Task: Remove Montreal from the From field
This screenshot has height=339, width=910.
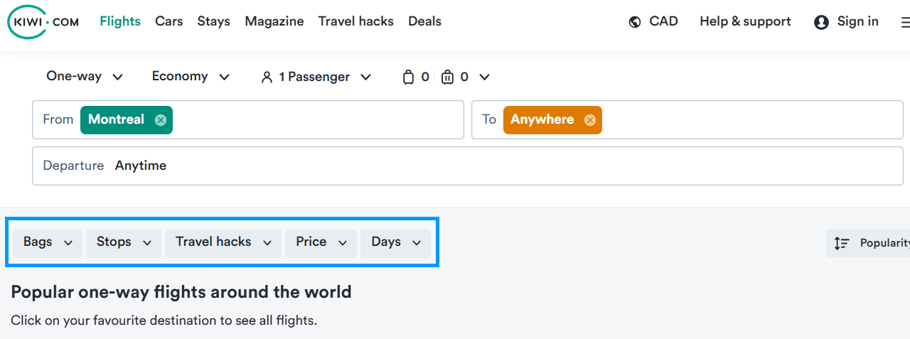Action: pyautogui.click(x=161, y=120)
